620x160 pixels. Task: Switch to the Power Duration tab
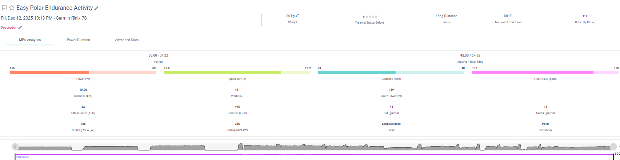(78, 40)
